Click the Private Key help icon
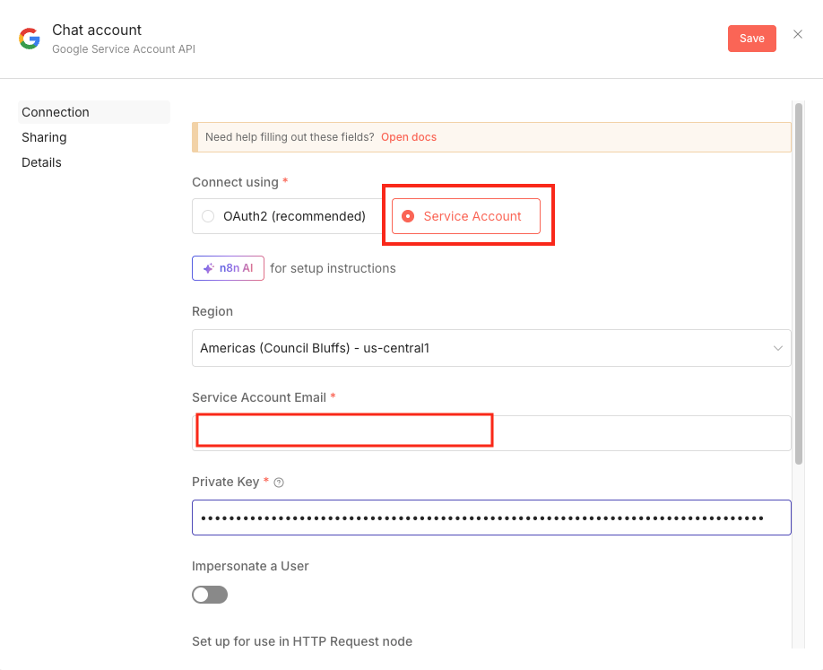The height and width of the screenshot is (670, 823). [x=279, y=483]
